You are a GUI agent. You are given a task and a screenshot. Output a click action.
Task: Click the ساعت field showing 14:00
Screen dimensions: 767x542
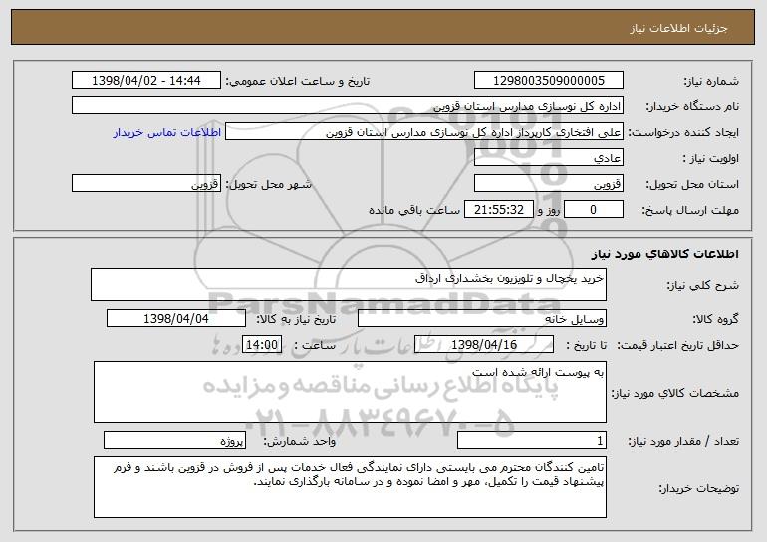coord(262,344)
